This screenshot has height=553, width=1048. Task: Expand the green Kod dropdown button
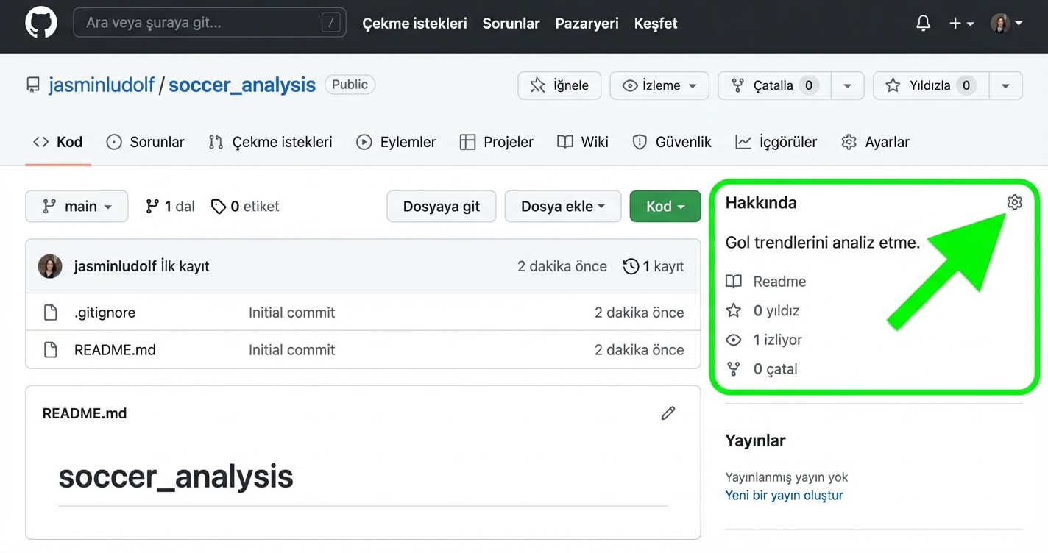pos(665,207)
